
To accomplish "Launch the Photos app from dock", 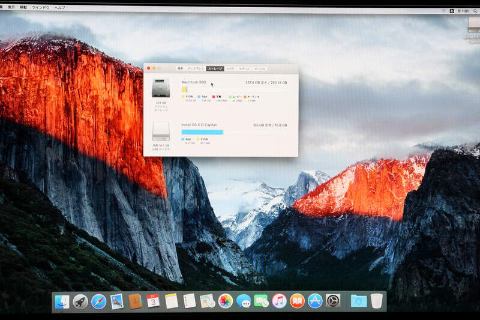I will (226, 301).
